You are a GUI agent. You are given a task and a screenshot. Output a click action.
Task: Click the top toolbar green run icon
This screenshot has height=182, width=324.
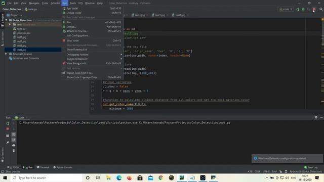point(298,9)
